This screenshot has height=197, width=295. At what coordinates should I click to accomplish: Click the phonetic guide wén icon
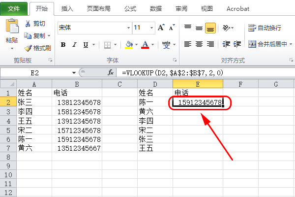166,45
